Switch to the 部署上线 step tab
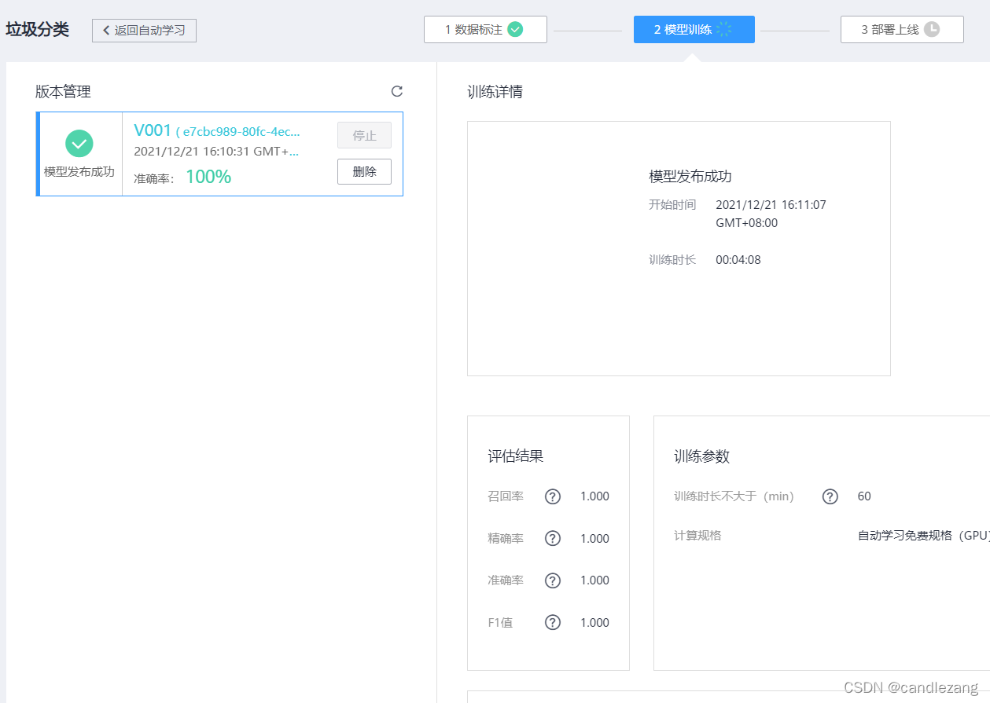990x703 pixels. point(902,28)
